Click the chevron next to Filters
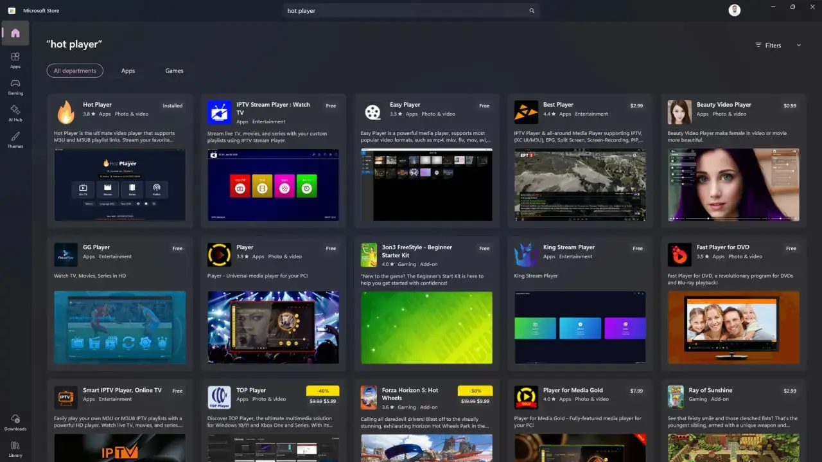The height and width of the screenshot is (462, 822). 799,45
